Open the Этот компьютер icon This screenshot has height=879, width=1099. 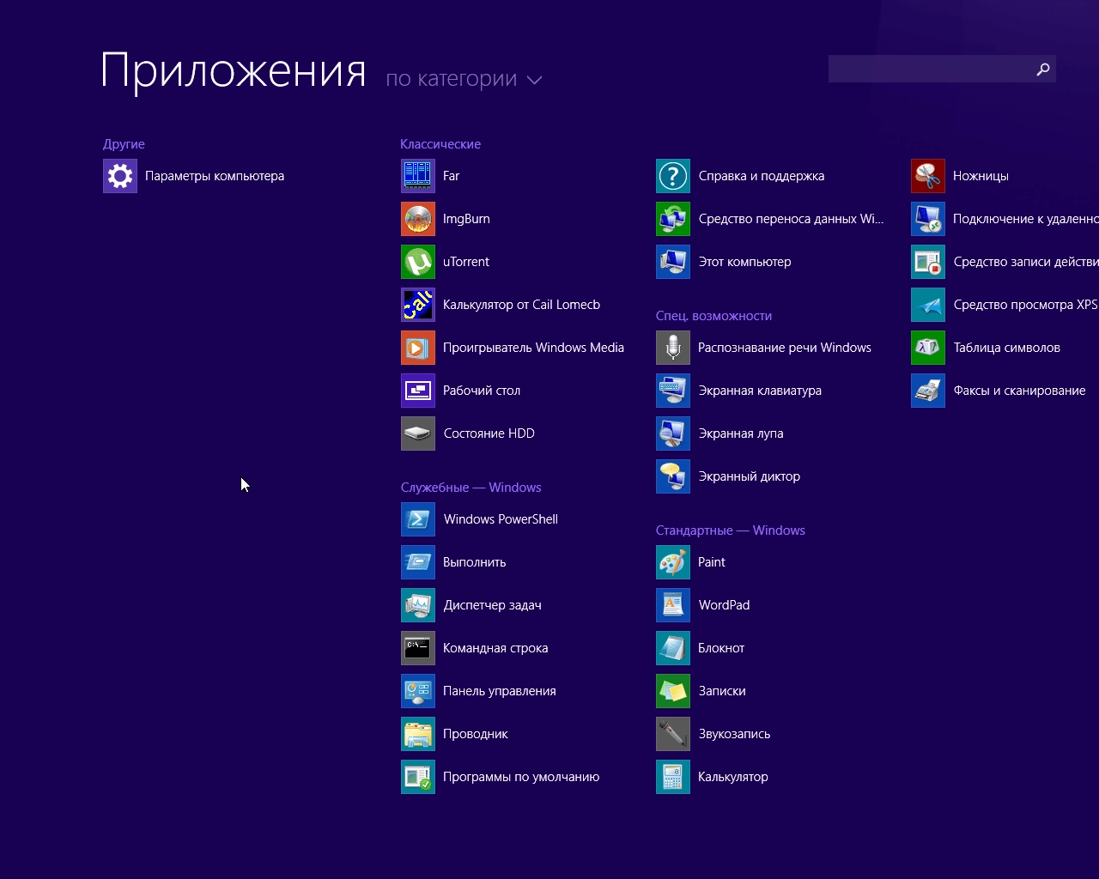coord(673,262)
